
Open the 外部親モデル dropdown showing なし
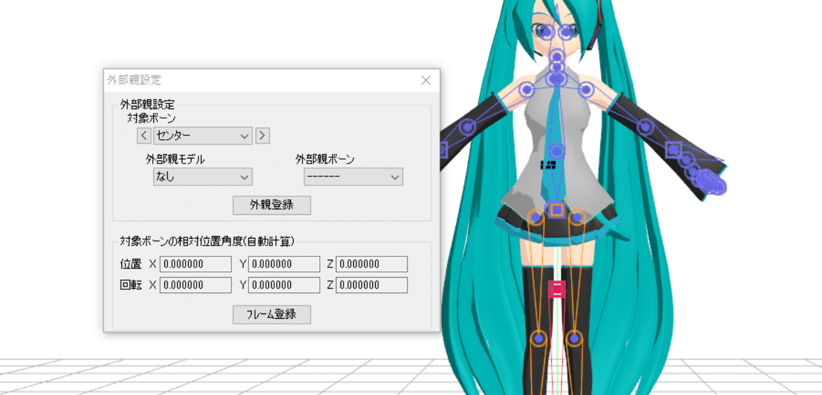coord(202,177)
